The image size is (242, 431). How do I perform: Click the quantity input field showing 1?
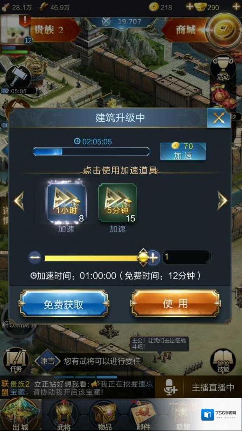tap(186, 257)
